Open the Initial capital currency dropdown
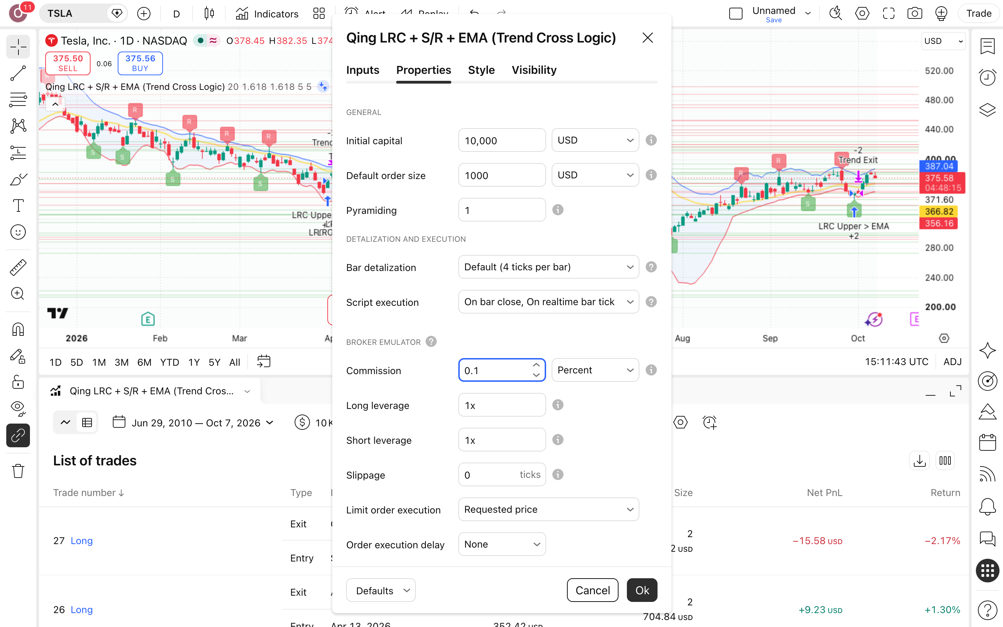The image size is (1003, 627). coord(595,140)
